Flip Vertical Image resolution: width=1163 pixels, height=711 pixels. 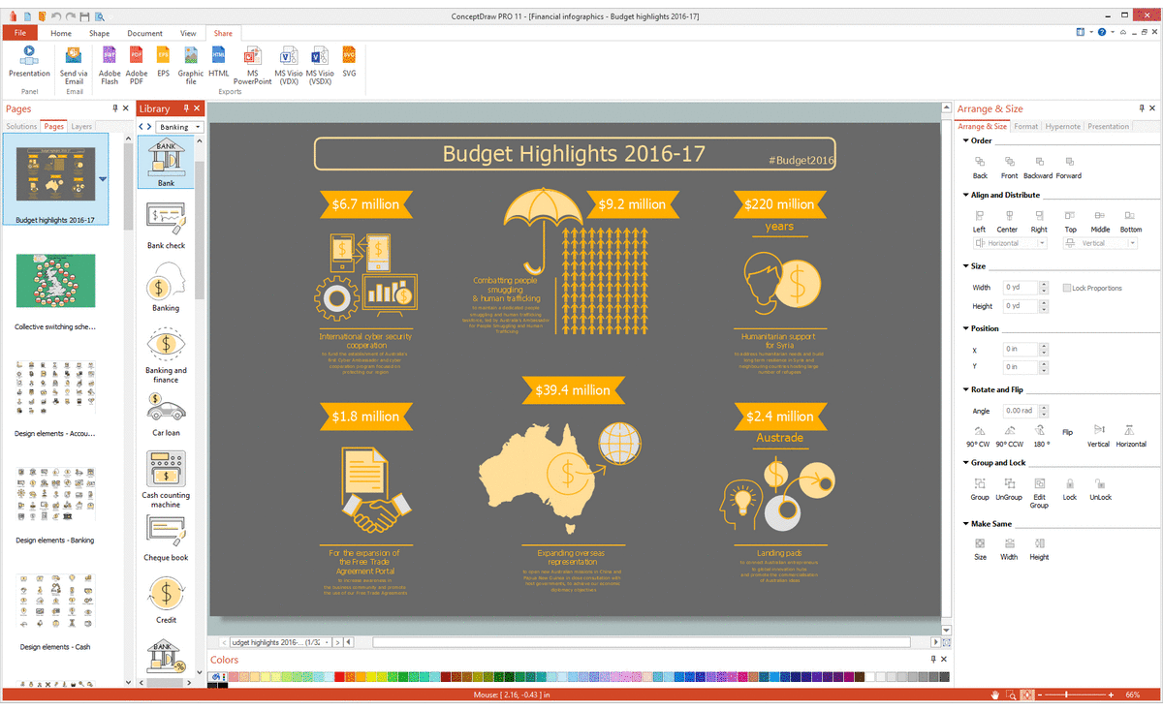click(x=1098, y=436)
